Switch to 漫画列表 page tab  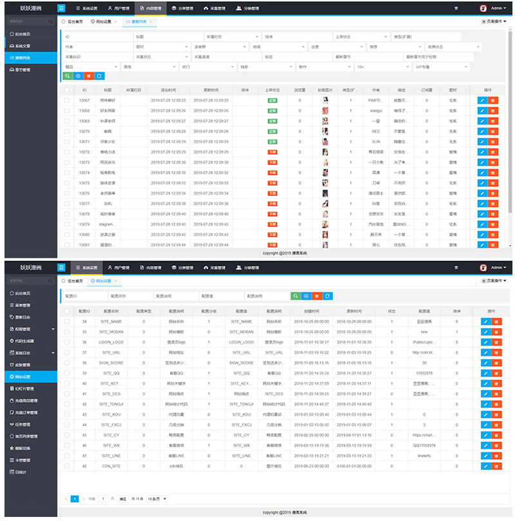point(134,21)
